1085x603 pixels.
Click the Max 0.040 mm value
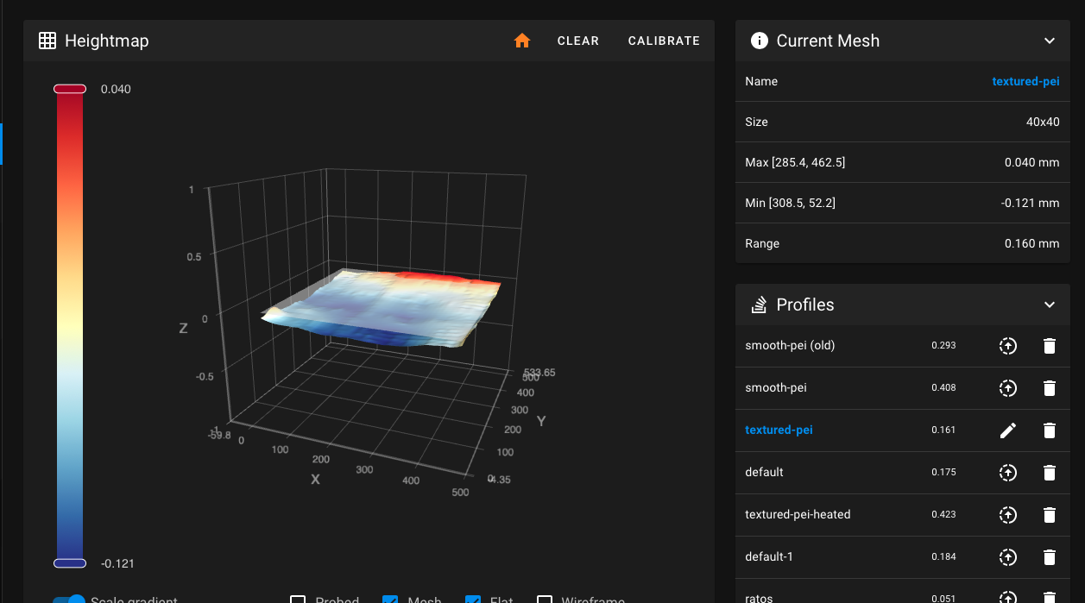(1031, 162)
